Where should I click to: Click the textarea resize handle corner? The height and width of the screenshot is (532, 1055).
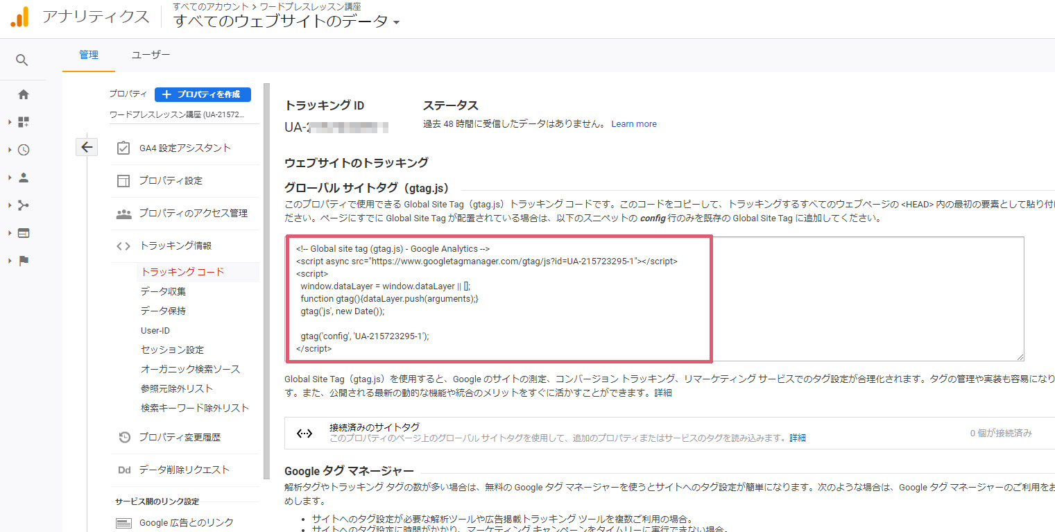(x=1020, y=357)
